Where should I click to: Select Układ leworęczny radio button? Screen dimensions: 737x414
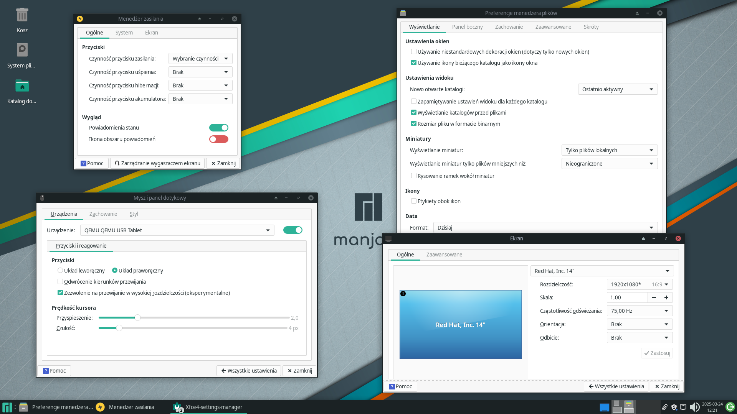(60, 270)
